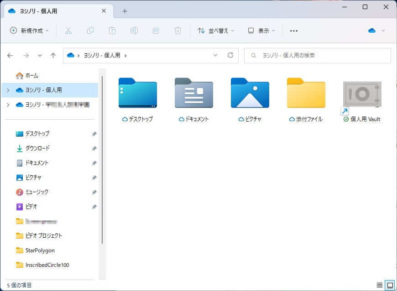Click the Delete trash can icon

pos(178,31)
